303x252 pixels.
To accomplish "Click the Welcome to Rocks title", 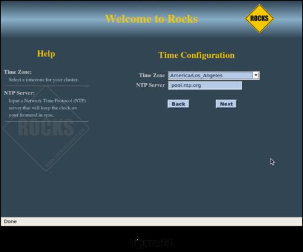I will (x=151, y=19).
